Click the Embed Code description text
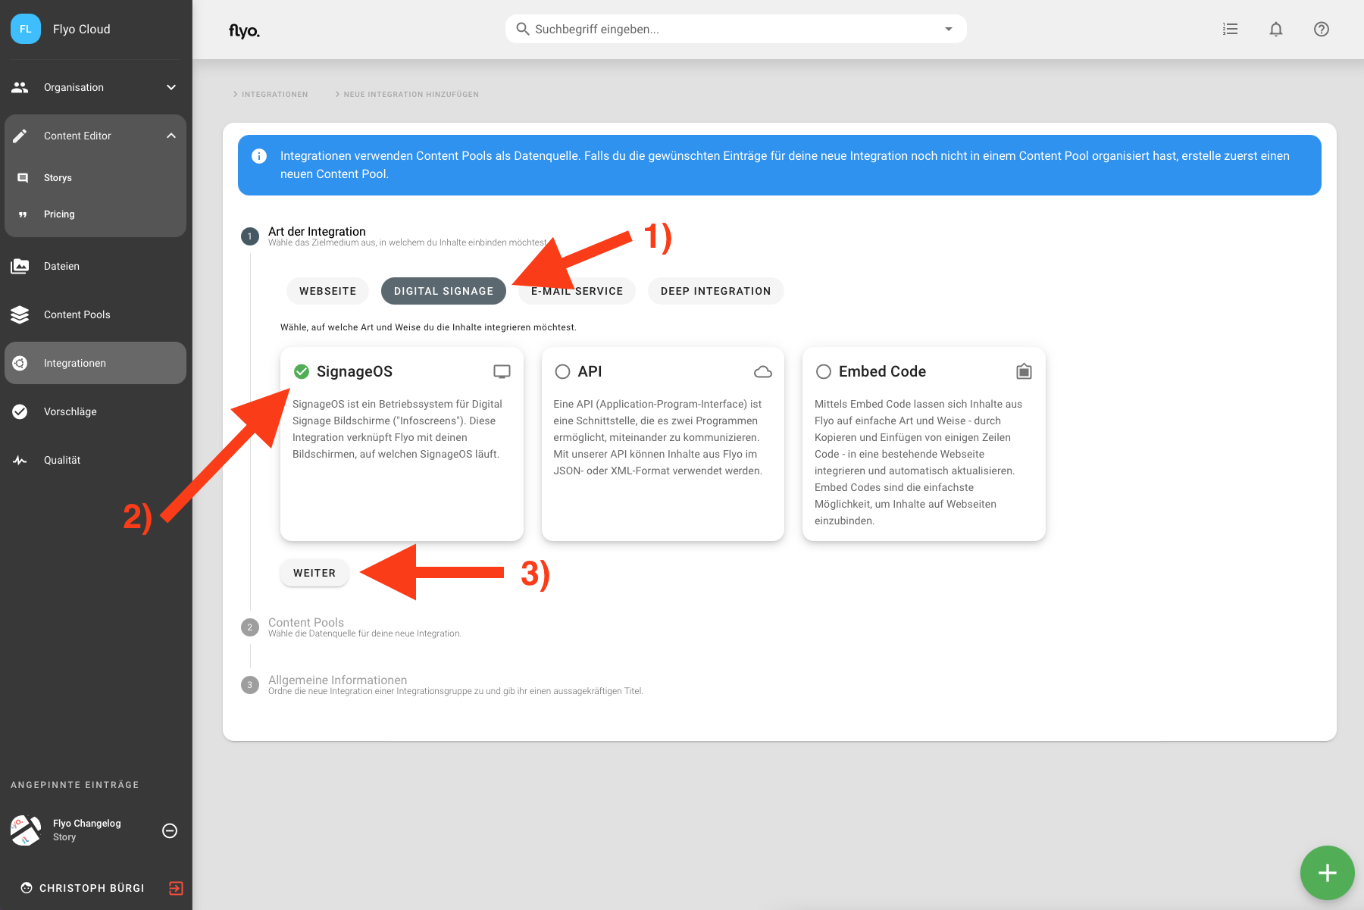 [918, 462]
